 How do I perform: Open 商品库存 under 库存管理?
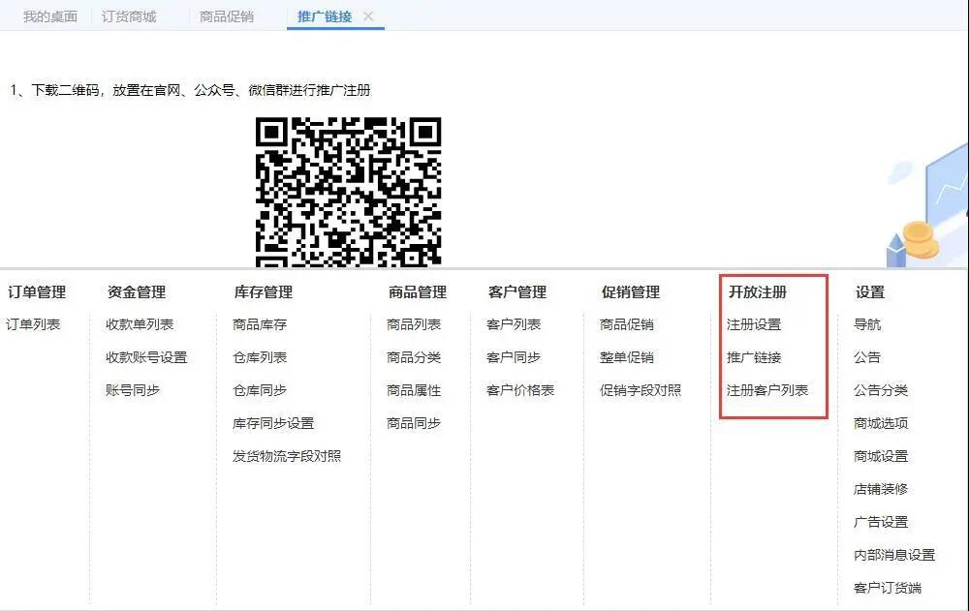[x=260, y=324]
